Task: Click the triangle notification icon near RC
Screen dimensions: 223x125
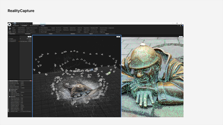Action: pos(180,26)
